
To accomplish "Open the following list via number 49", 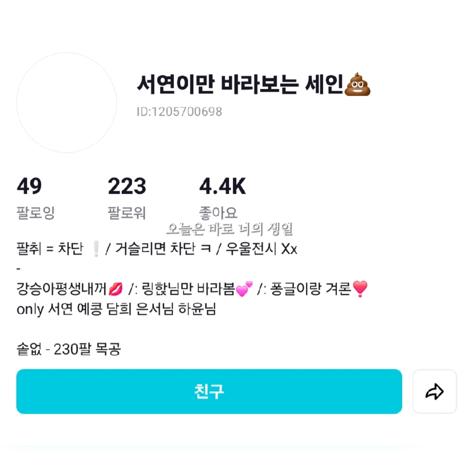I will pos(29,187).
